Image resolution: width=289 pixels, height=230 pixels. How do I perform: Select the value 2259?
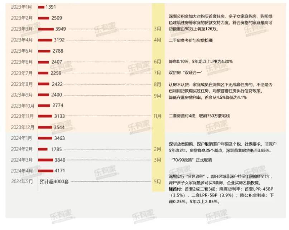tap(56, 73)
